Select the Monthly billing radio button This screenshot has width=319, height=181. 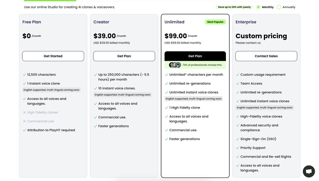tap(258, 7)
